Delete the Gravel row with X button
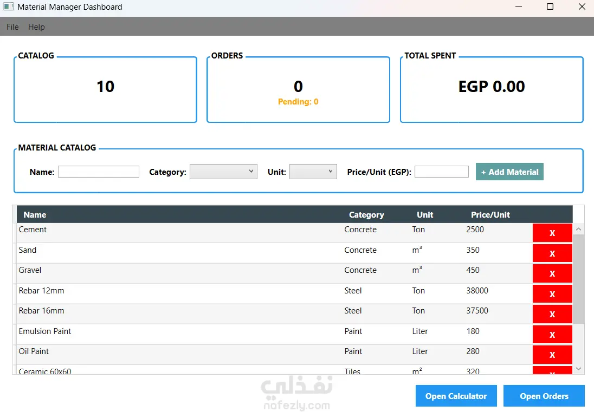Viewport: 594px width, 412px height. point(552,273)
